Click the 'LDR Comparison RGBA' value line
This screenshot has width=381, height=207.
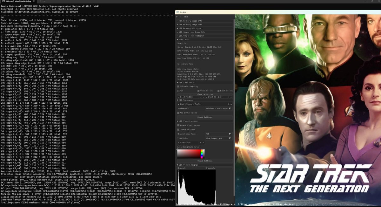point(196,54)
